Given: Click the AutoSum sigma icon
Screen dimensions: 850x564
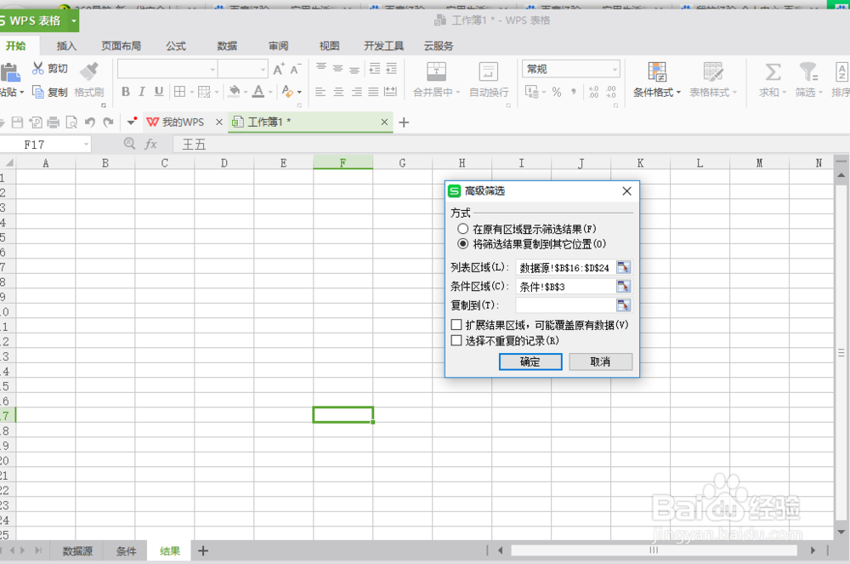Looking at the screenshot, I should coord(773,71).
